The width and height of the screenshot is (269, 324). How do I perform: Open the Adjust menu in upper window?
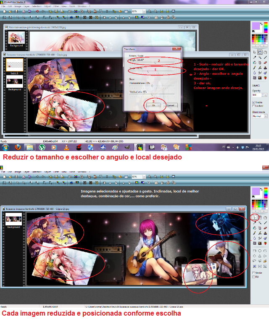(47, 6)
